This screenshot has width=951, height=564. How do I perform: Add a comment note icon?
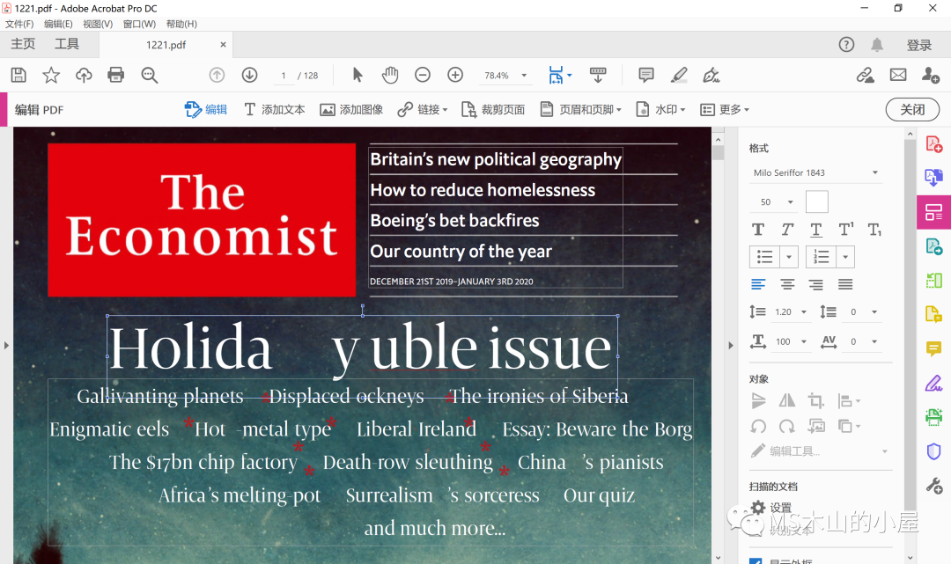(x=646, y=75)
